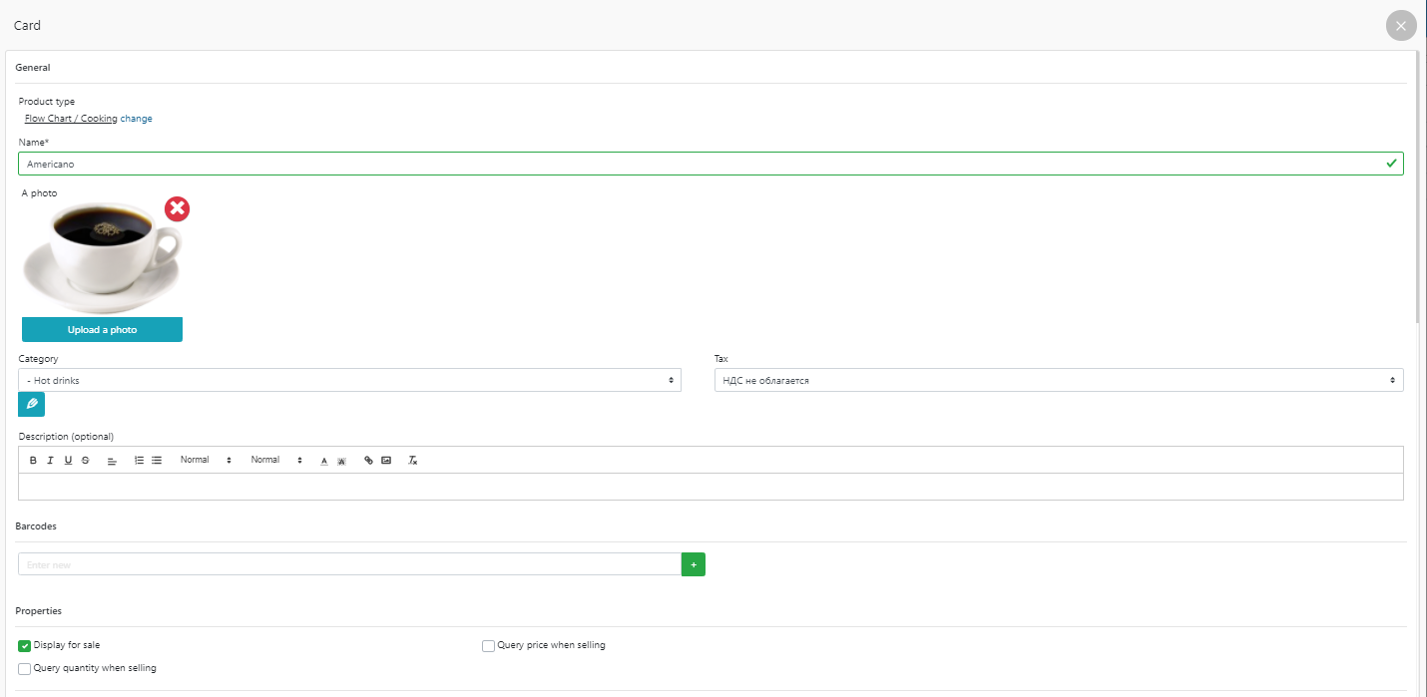Insert a numbered list in description

(140, 461)
